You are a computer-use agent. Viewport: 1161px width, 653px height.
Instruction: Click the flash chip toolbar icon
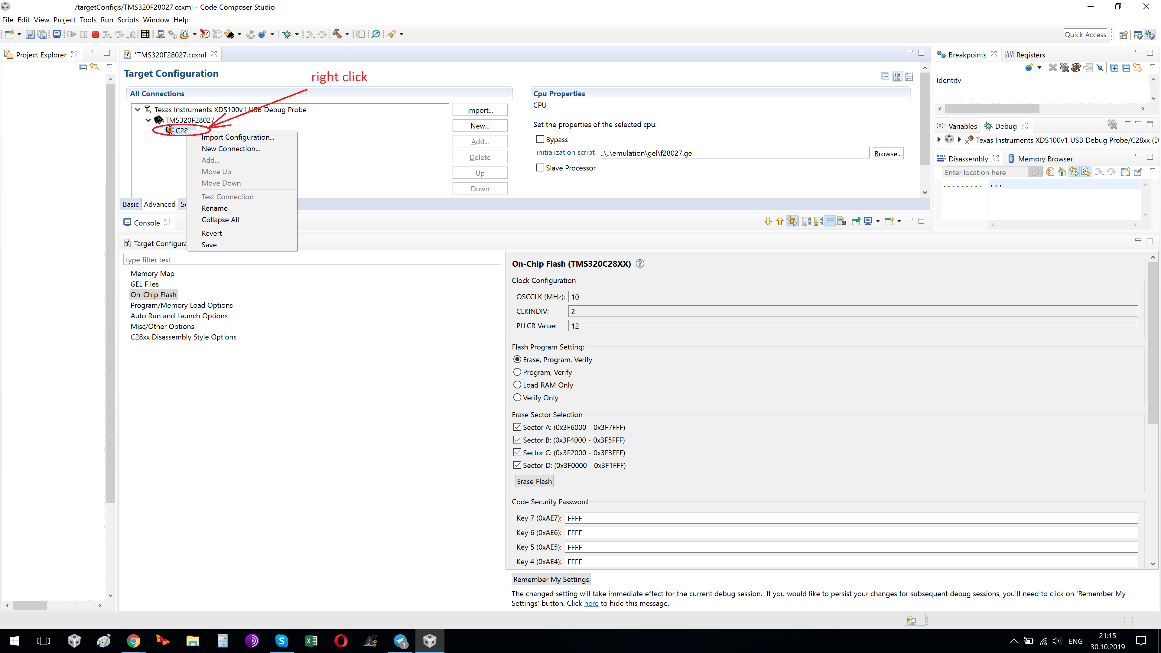230,34
